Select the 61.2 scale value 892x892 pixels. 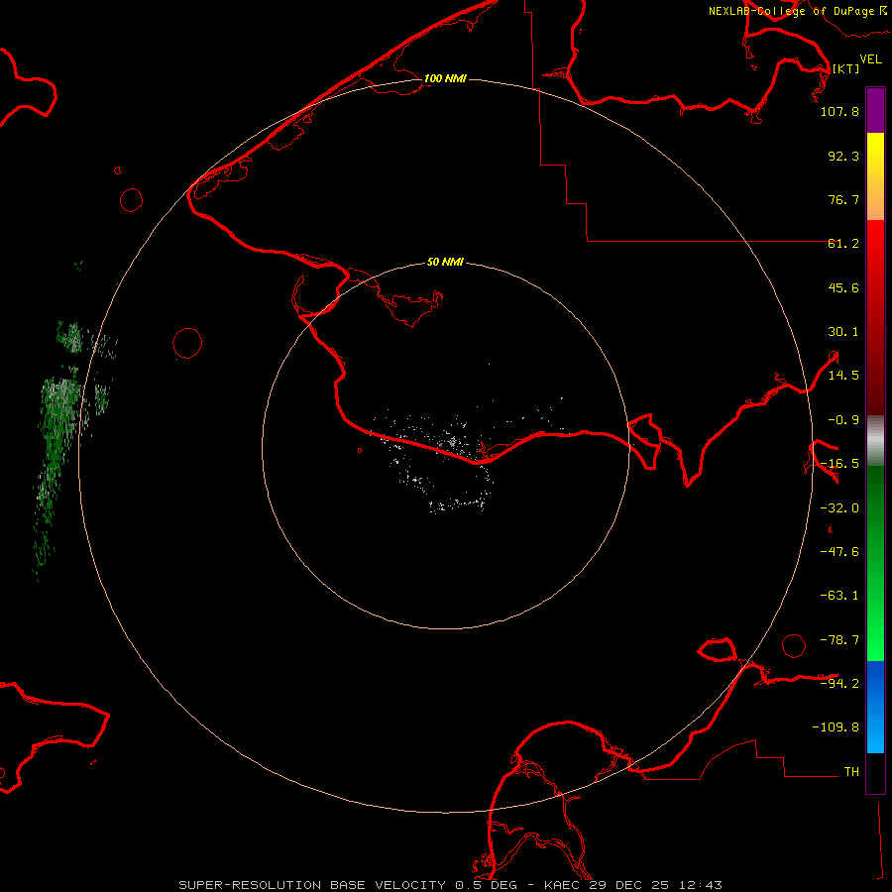[x=843, y=244]
